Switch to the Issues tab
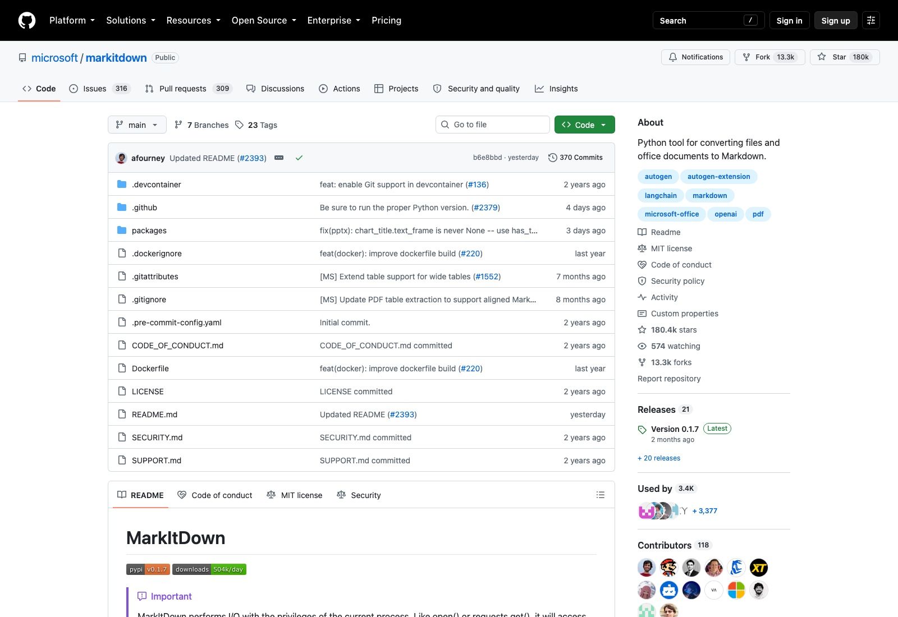The height and width of the screenshot is (617, 898). pos(100,89)
